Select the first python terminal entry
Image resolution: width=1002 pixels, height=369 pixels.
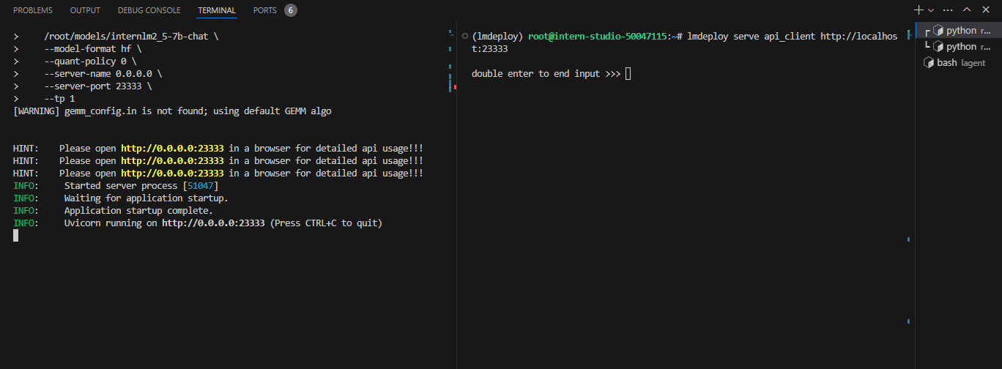959,31
